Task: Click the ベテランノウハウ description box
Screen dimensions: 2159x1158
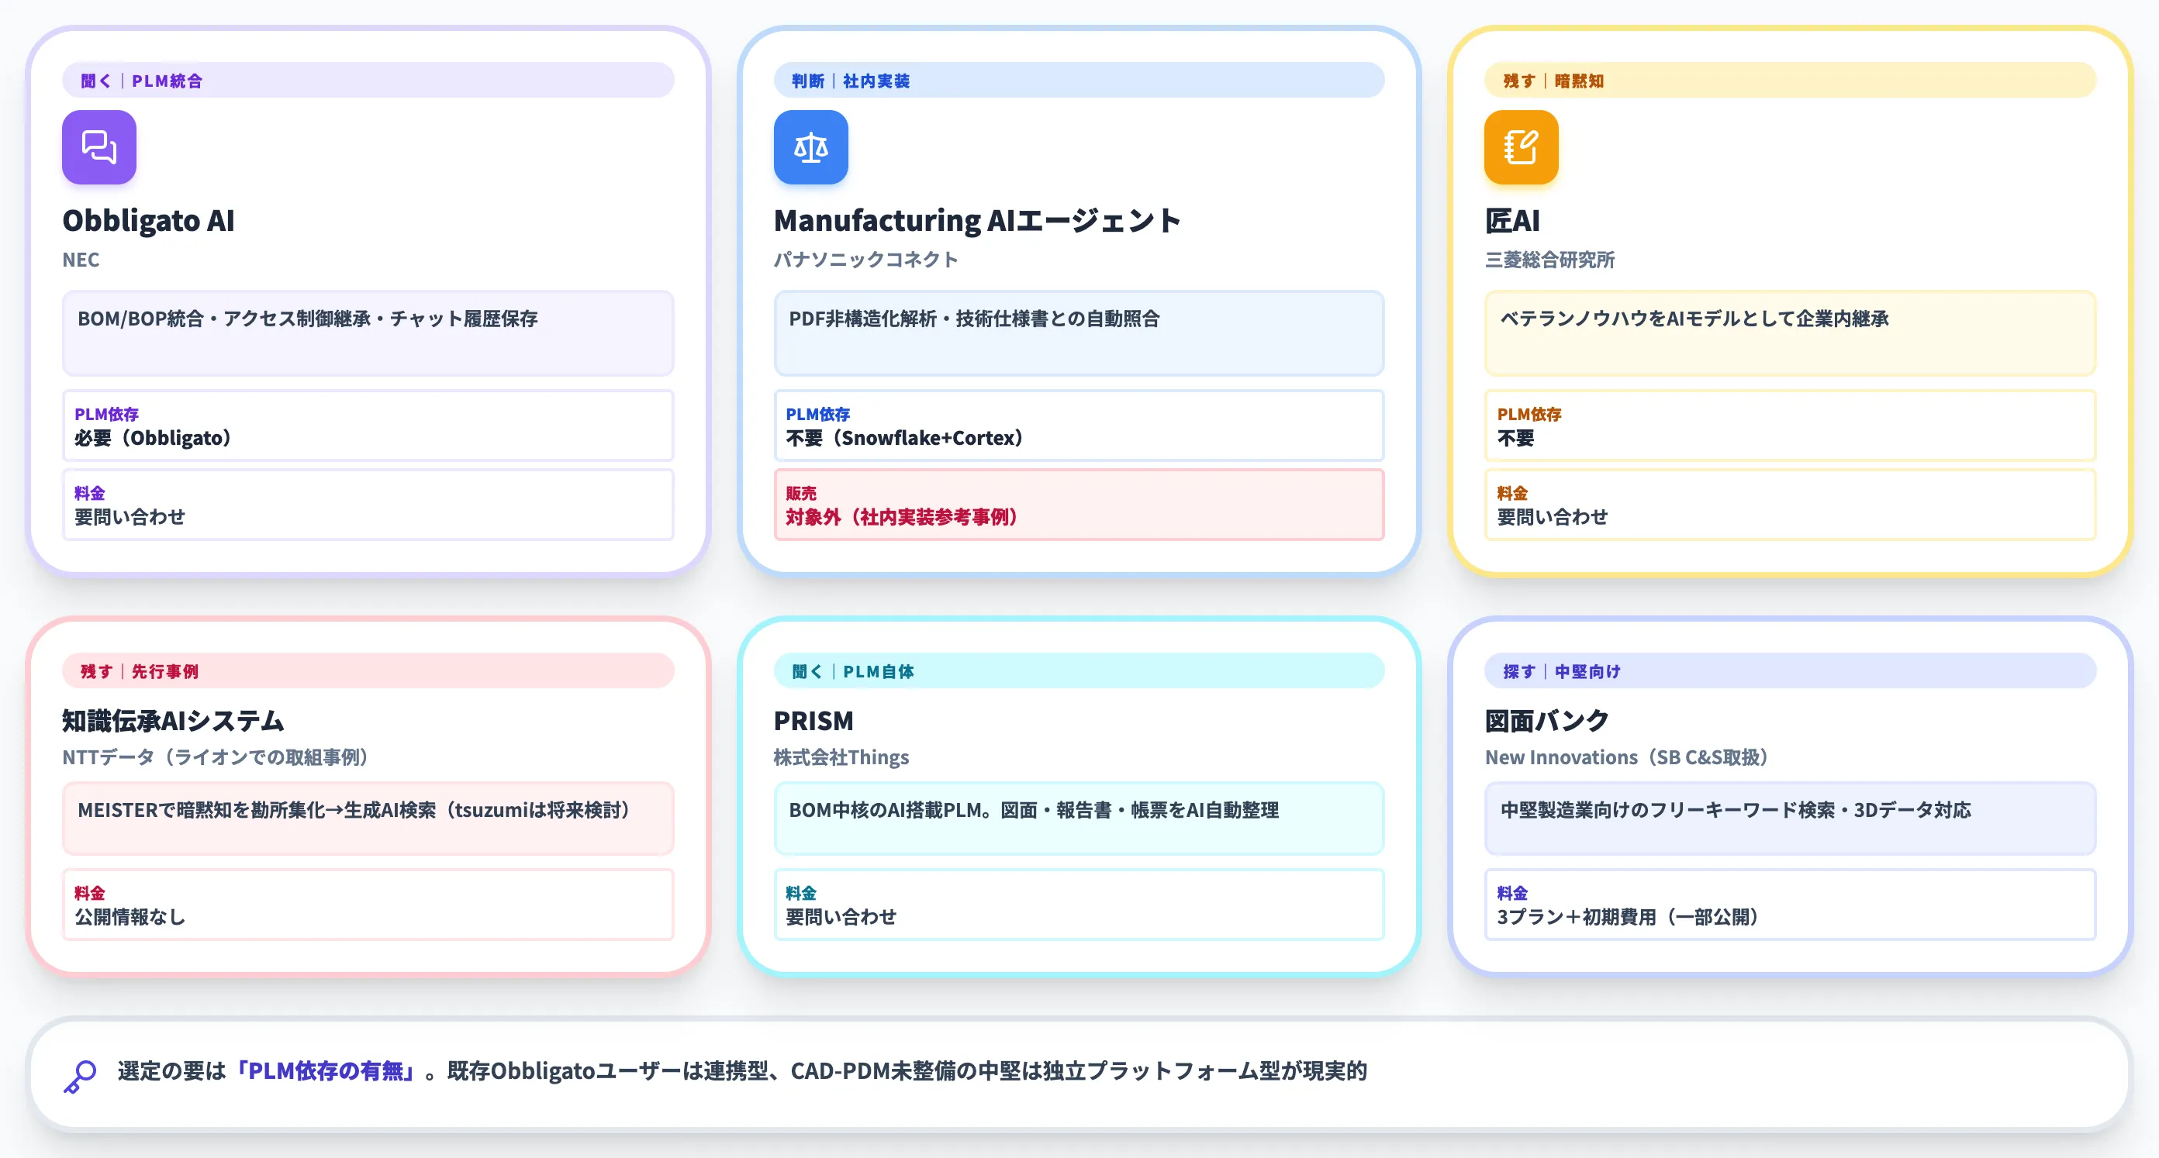Action: point(1790,333)
